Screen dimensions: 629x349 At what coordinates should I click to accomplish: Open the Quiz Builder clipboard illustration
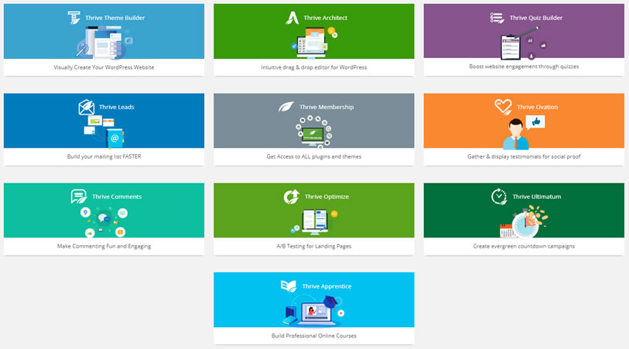523,43
